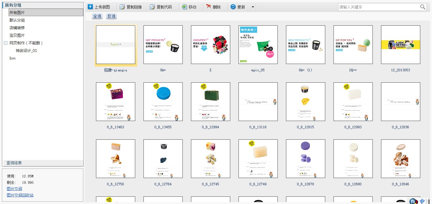Click the 反选 invert selection button
This screenshot has width=432, height=204.
[111, 16]
